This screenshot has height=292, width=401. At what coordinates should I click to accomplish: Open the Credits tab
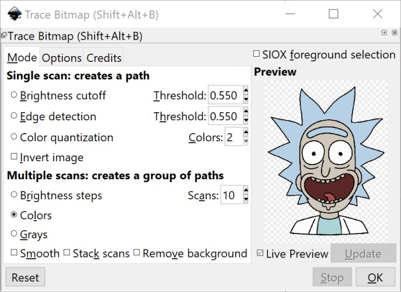coord(104,58)
